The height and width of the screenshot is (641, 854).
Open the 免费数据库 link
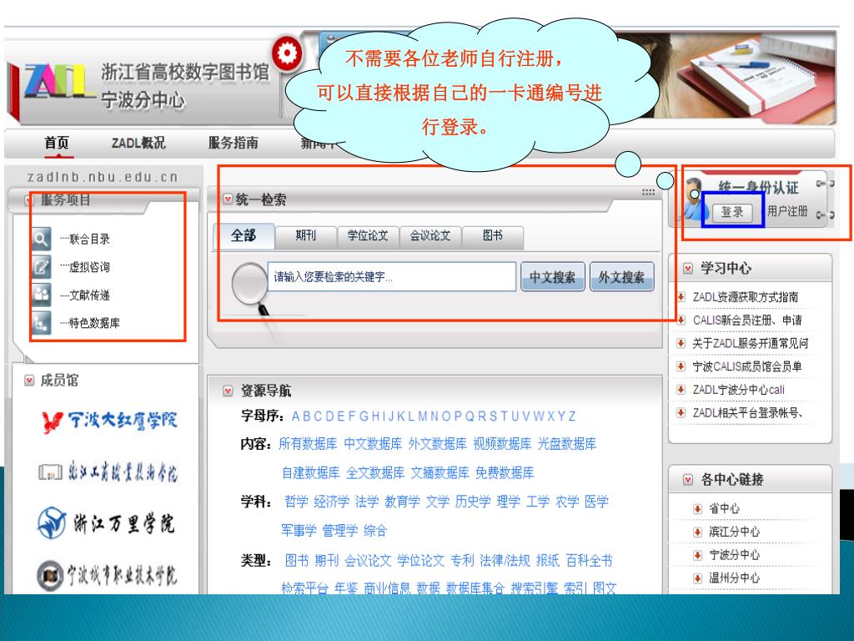[x=505, y=472]
